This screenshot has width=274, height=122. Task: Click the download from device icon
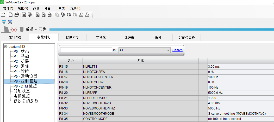pos(87,15)
